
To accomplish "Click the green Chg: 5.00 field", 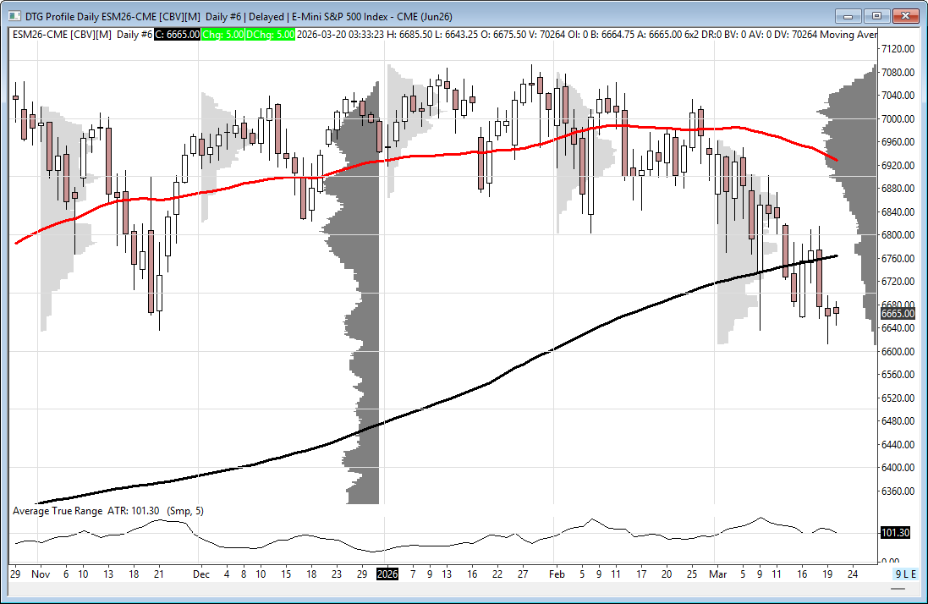I will [223, 34].
